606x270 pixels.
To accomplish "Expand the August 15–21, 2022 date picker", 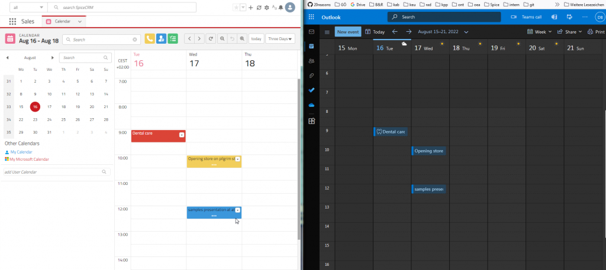I will 466,32.
